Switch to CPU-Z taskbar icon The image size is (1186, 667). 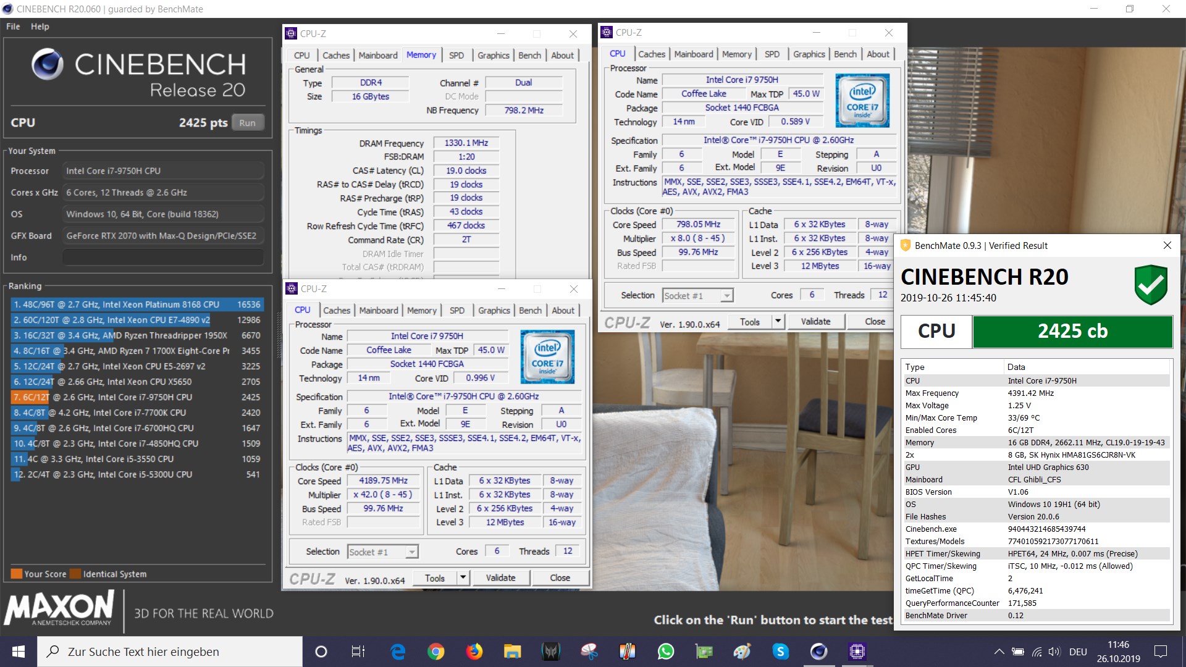tap(857, 652)
